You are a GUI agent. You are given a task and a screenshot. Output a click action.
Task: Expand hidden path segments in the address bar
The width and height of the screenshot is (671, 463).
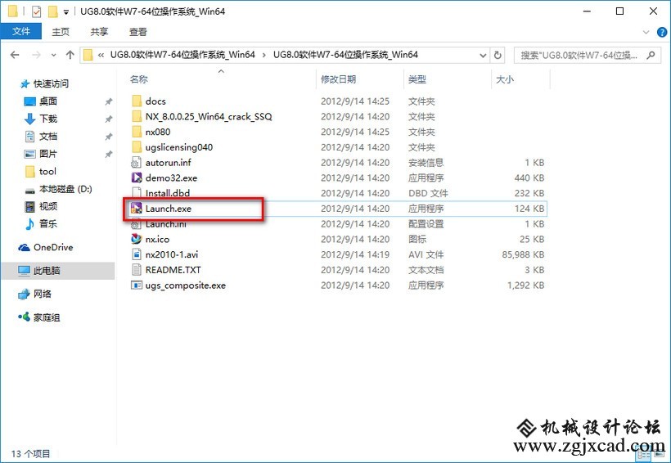101,55
